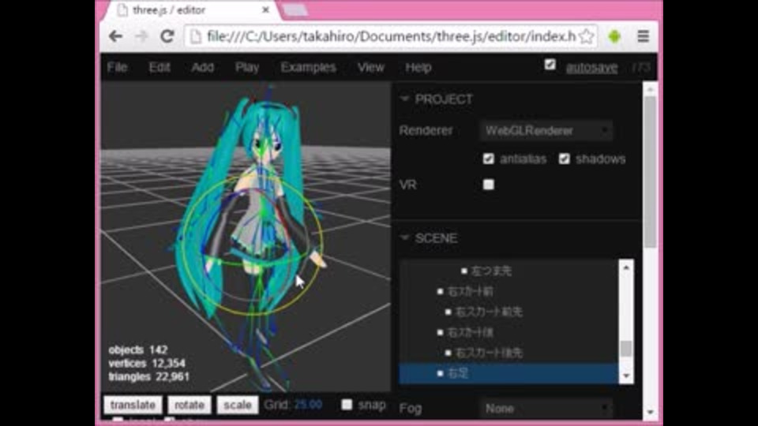
Task: Toggle the autosave checkbox
Action: (550, 65)
